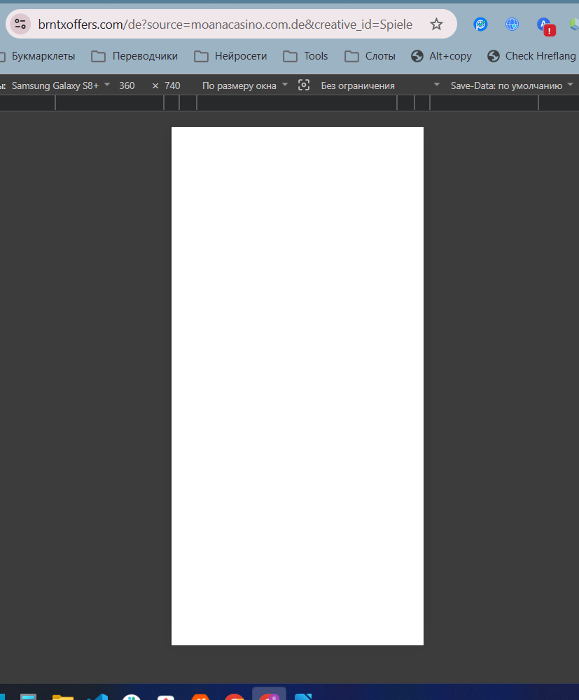Screen dimensions: 579x700
Task: Open the extension with red exclamation badge
Action: (545, 26)
